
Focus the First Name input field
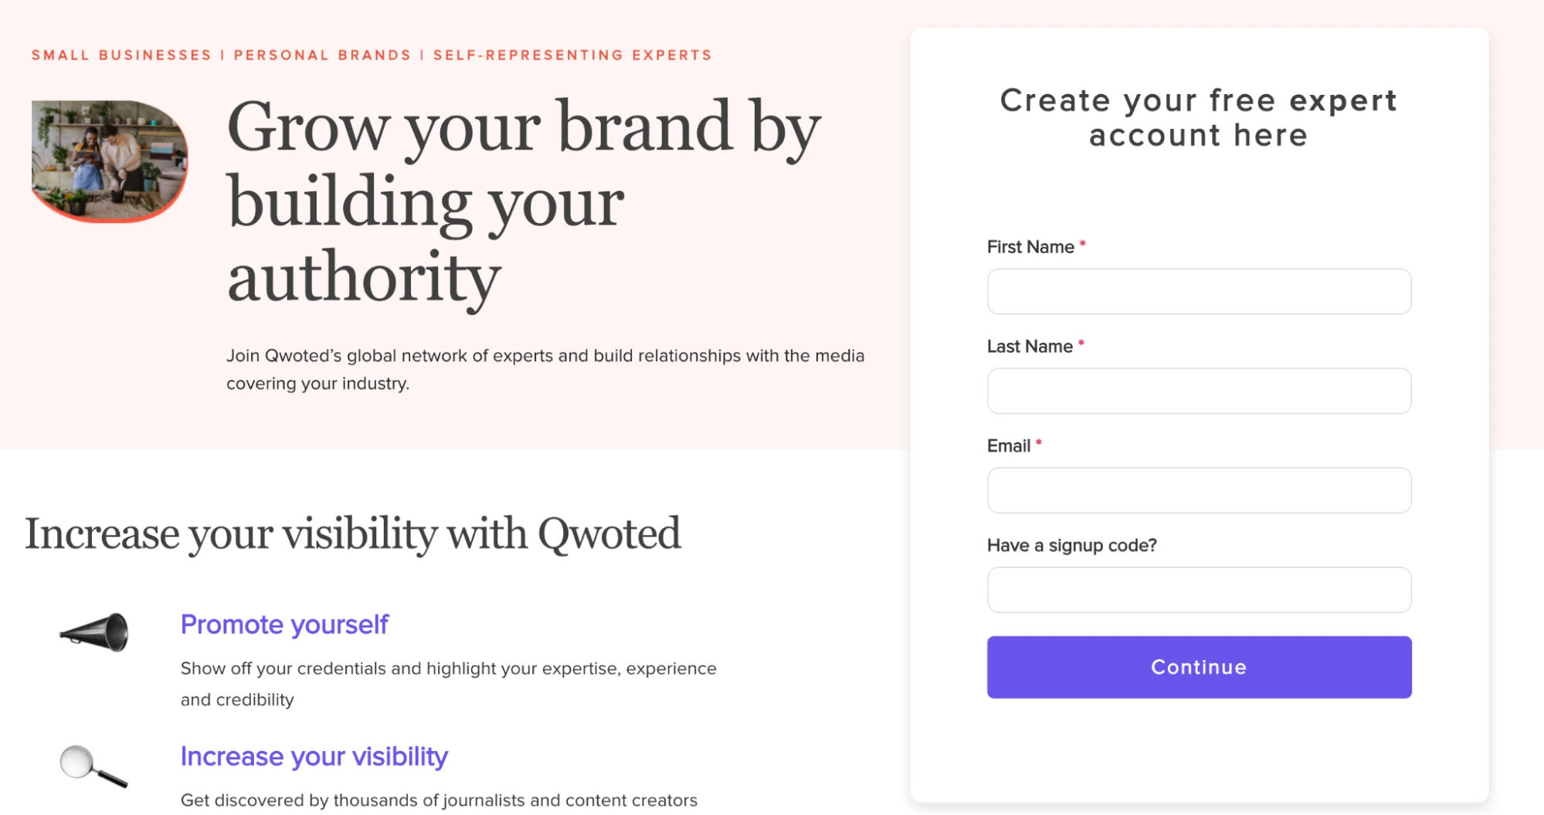pos(1198,292)
